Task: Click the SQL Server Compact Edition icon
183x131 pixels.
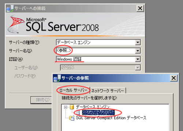Action: coord(72,118)
